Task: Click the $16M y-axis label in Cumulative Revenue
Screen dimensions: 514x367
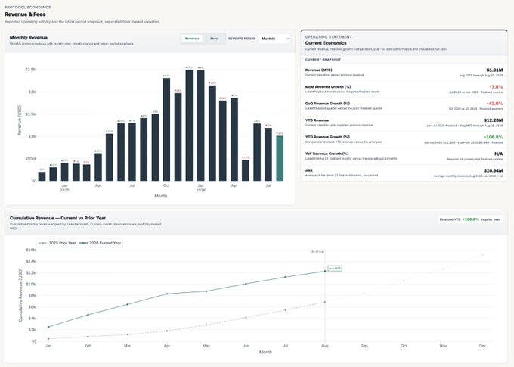Action: pos(31,250)
